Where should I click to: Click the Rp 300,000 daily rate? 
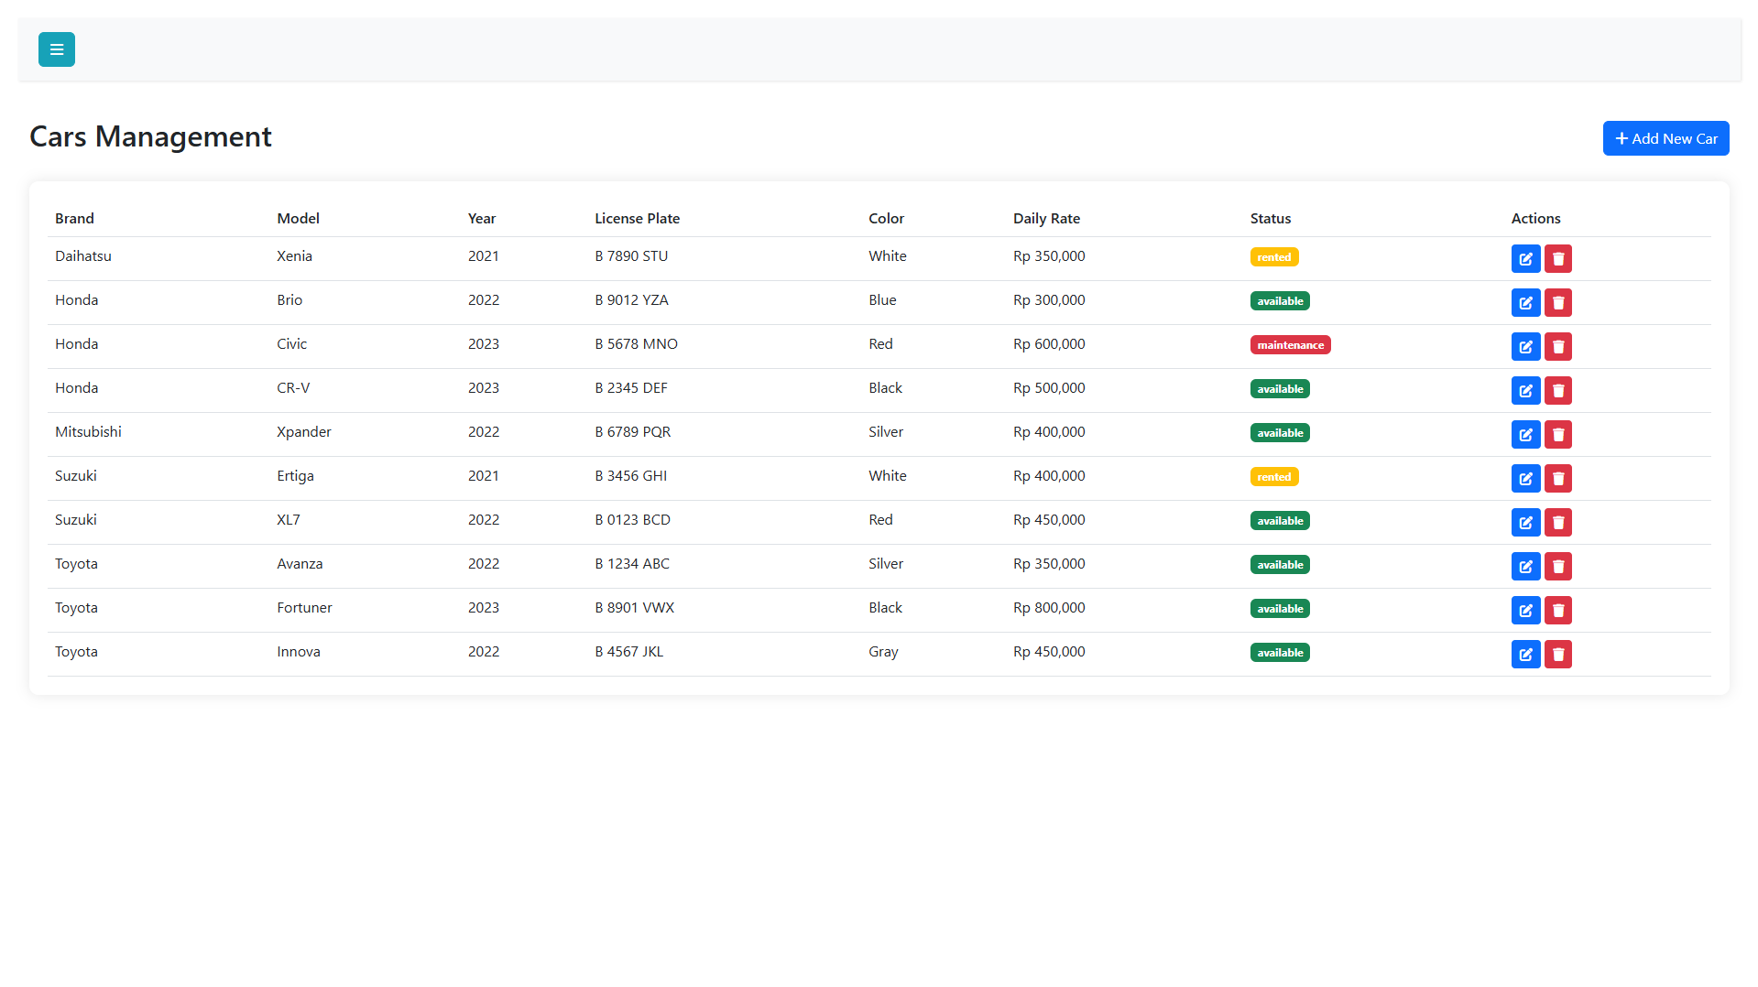[x=1049, y=300]
